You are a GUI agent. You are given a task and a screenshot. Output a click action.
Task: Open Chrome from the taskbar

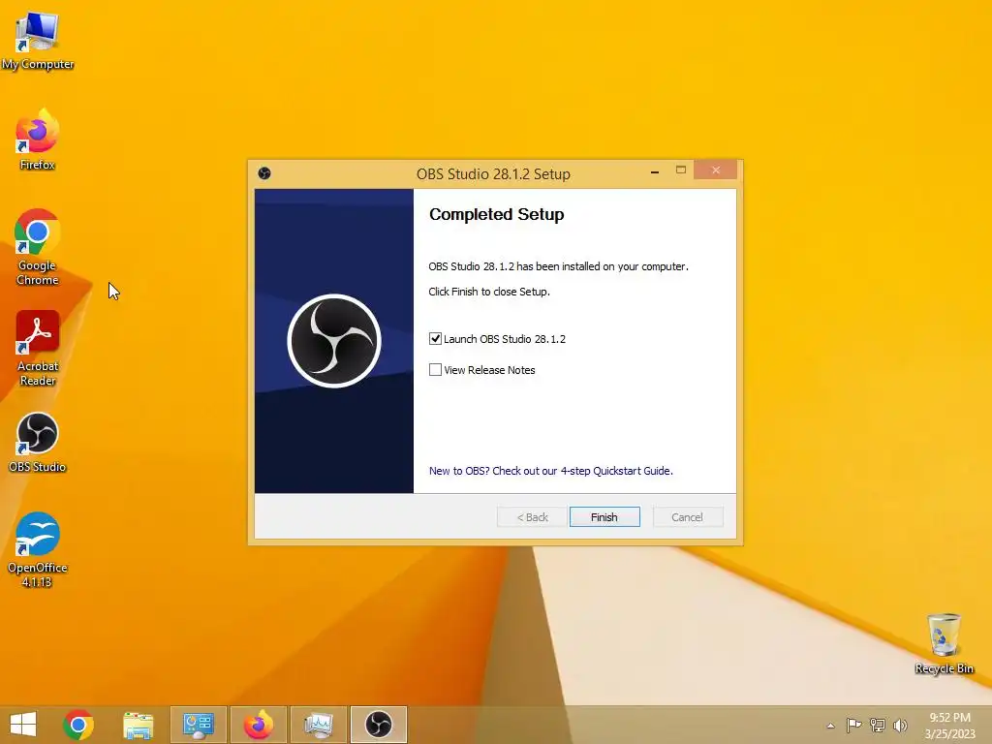[x=78, y=725]
